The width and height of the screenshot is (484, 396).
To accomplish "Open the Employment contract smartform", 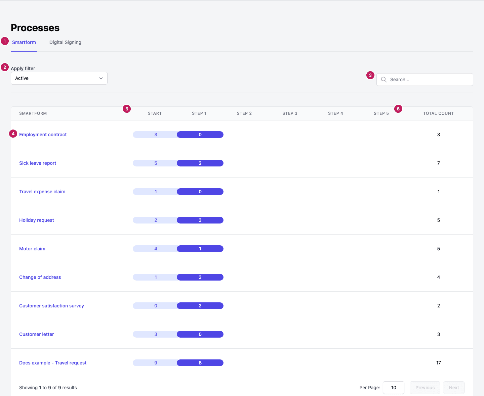I will coord(43,135).
